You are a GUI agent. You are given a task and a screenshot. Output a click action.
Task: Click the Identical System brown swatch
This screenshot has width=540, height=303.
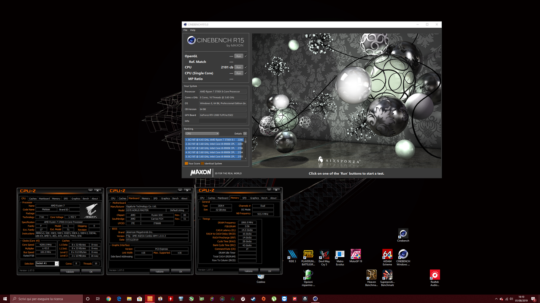coord(202,163)
